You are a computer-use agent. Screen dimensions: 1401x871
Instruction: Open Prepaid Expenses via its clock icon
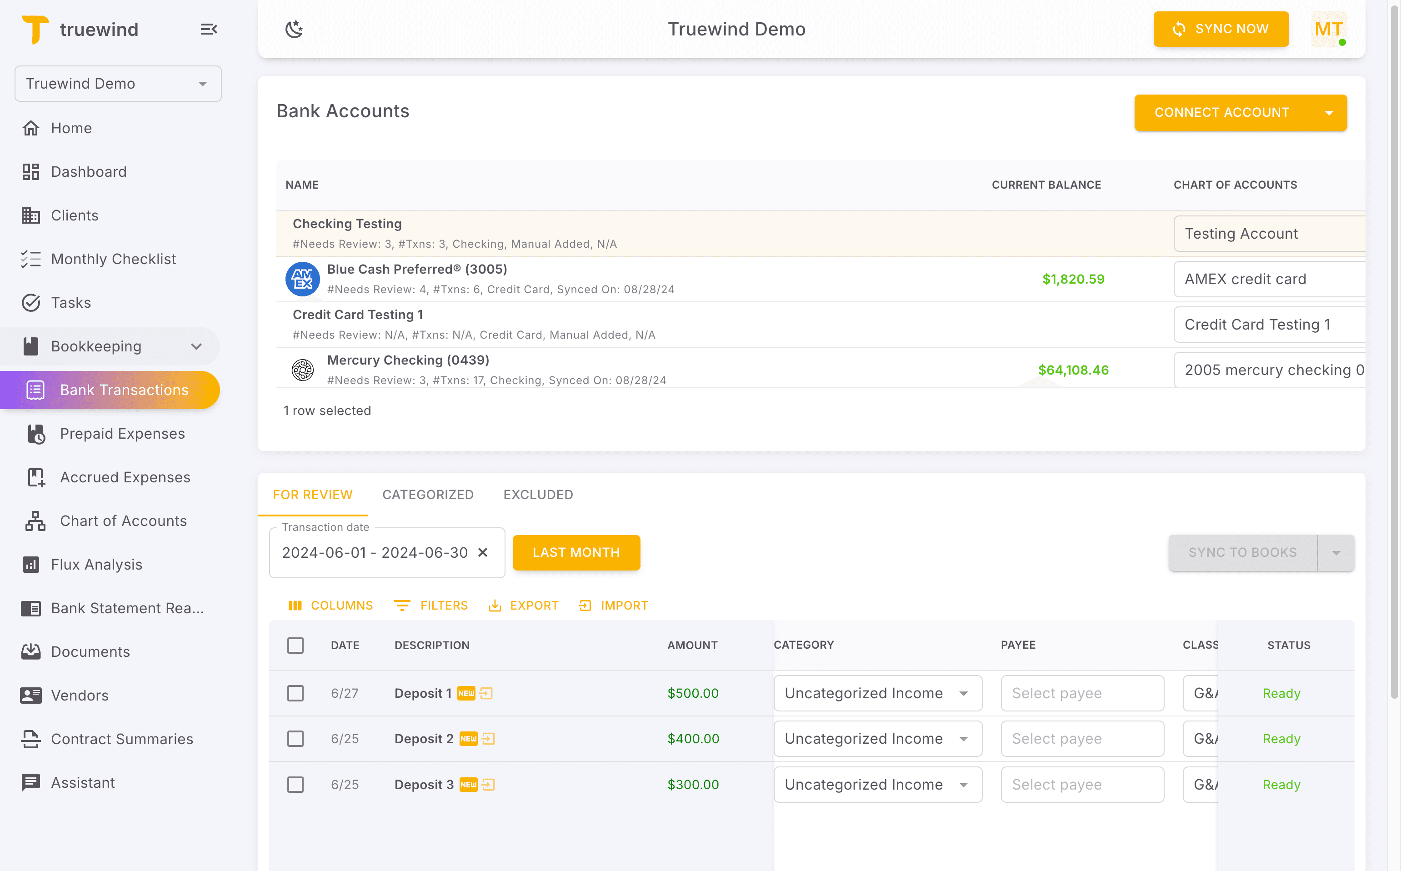(x=36, y=433)
